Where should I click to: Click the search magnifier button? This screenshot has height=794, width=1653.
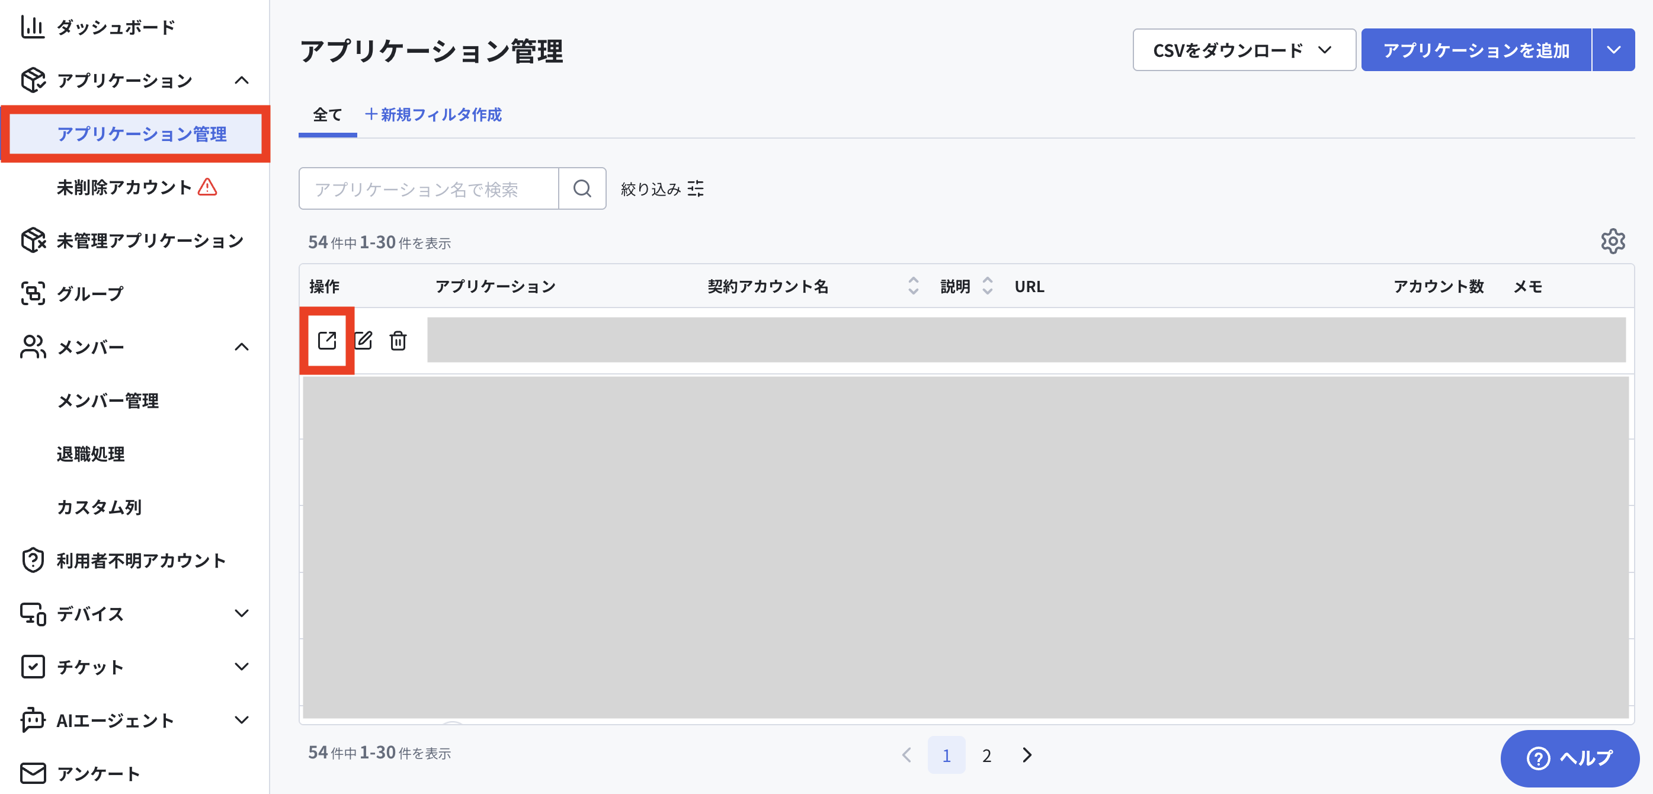point(582,188)
